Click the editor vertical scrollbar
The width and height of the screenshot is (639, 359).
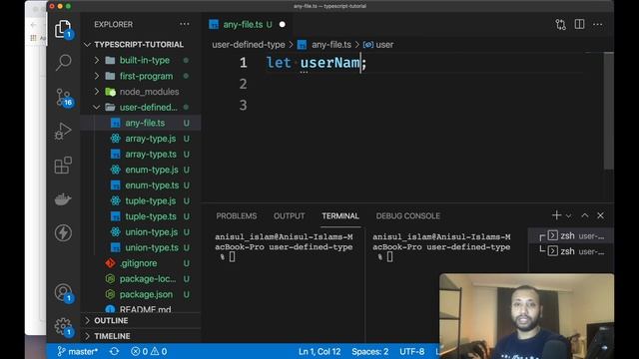click(x=608, y=111)
